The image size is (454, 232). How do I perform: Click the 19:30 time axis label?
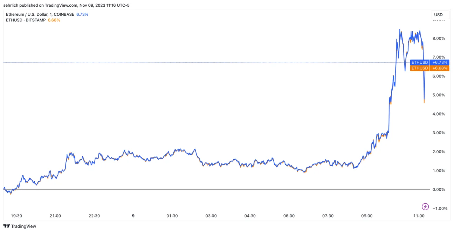[x=16, y=216]
